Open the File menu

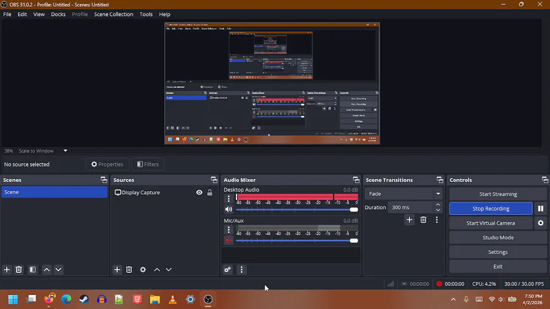click(7, 15)
